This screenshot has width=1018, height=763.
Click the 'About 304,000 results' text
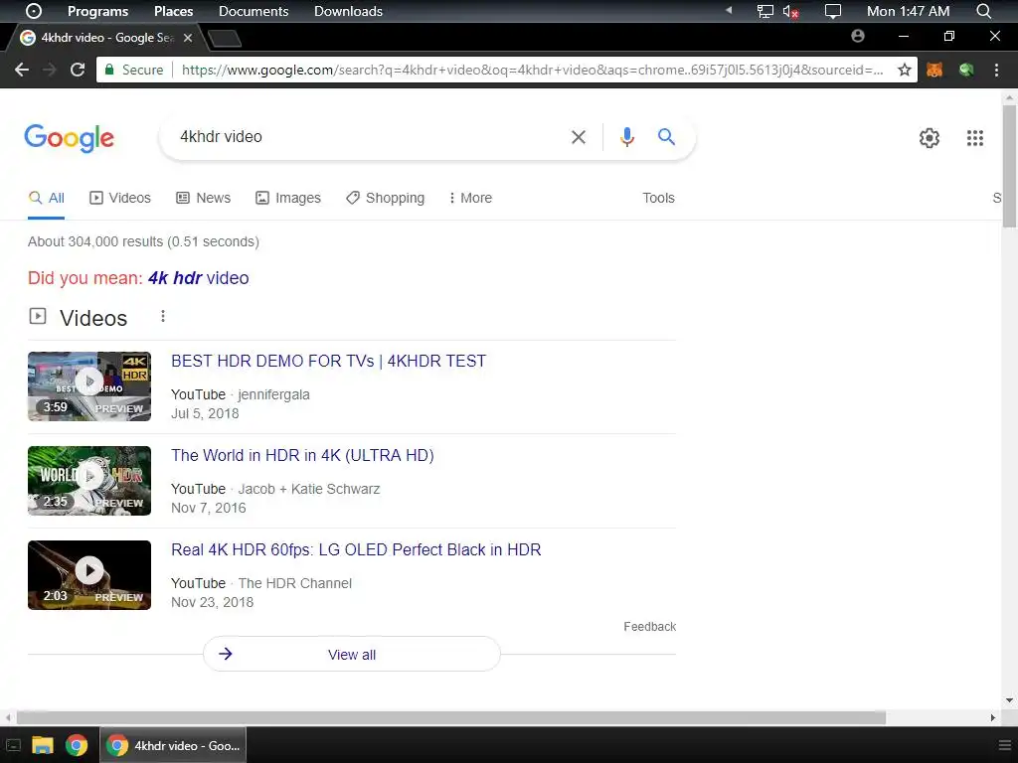[x=143, y=241]
